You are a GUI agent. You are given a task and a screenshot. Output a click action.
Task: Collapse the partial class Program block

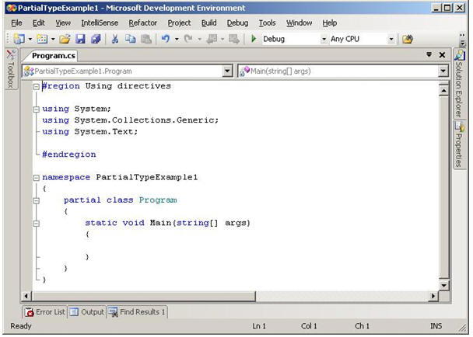[37, 200]
